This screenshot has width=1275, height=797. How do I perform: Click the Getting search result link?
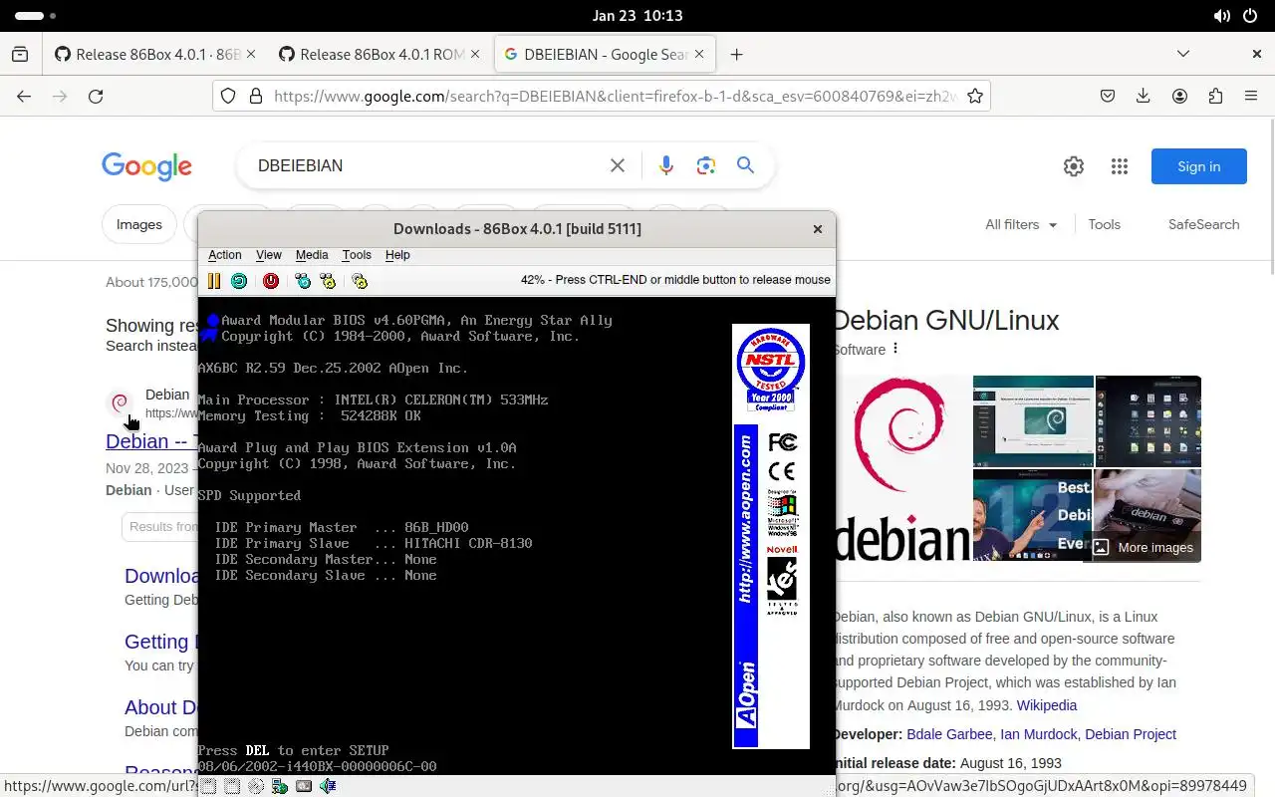point(158,642)
